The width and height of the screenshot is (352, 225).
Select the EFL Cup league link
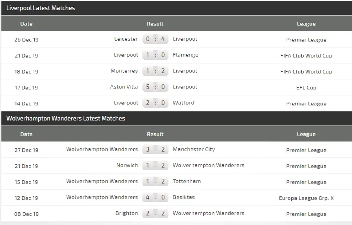[306, 88]
